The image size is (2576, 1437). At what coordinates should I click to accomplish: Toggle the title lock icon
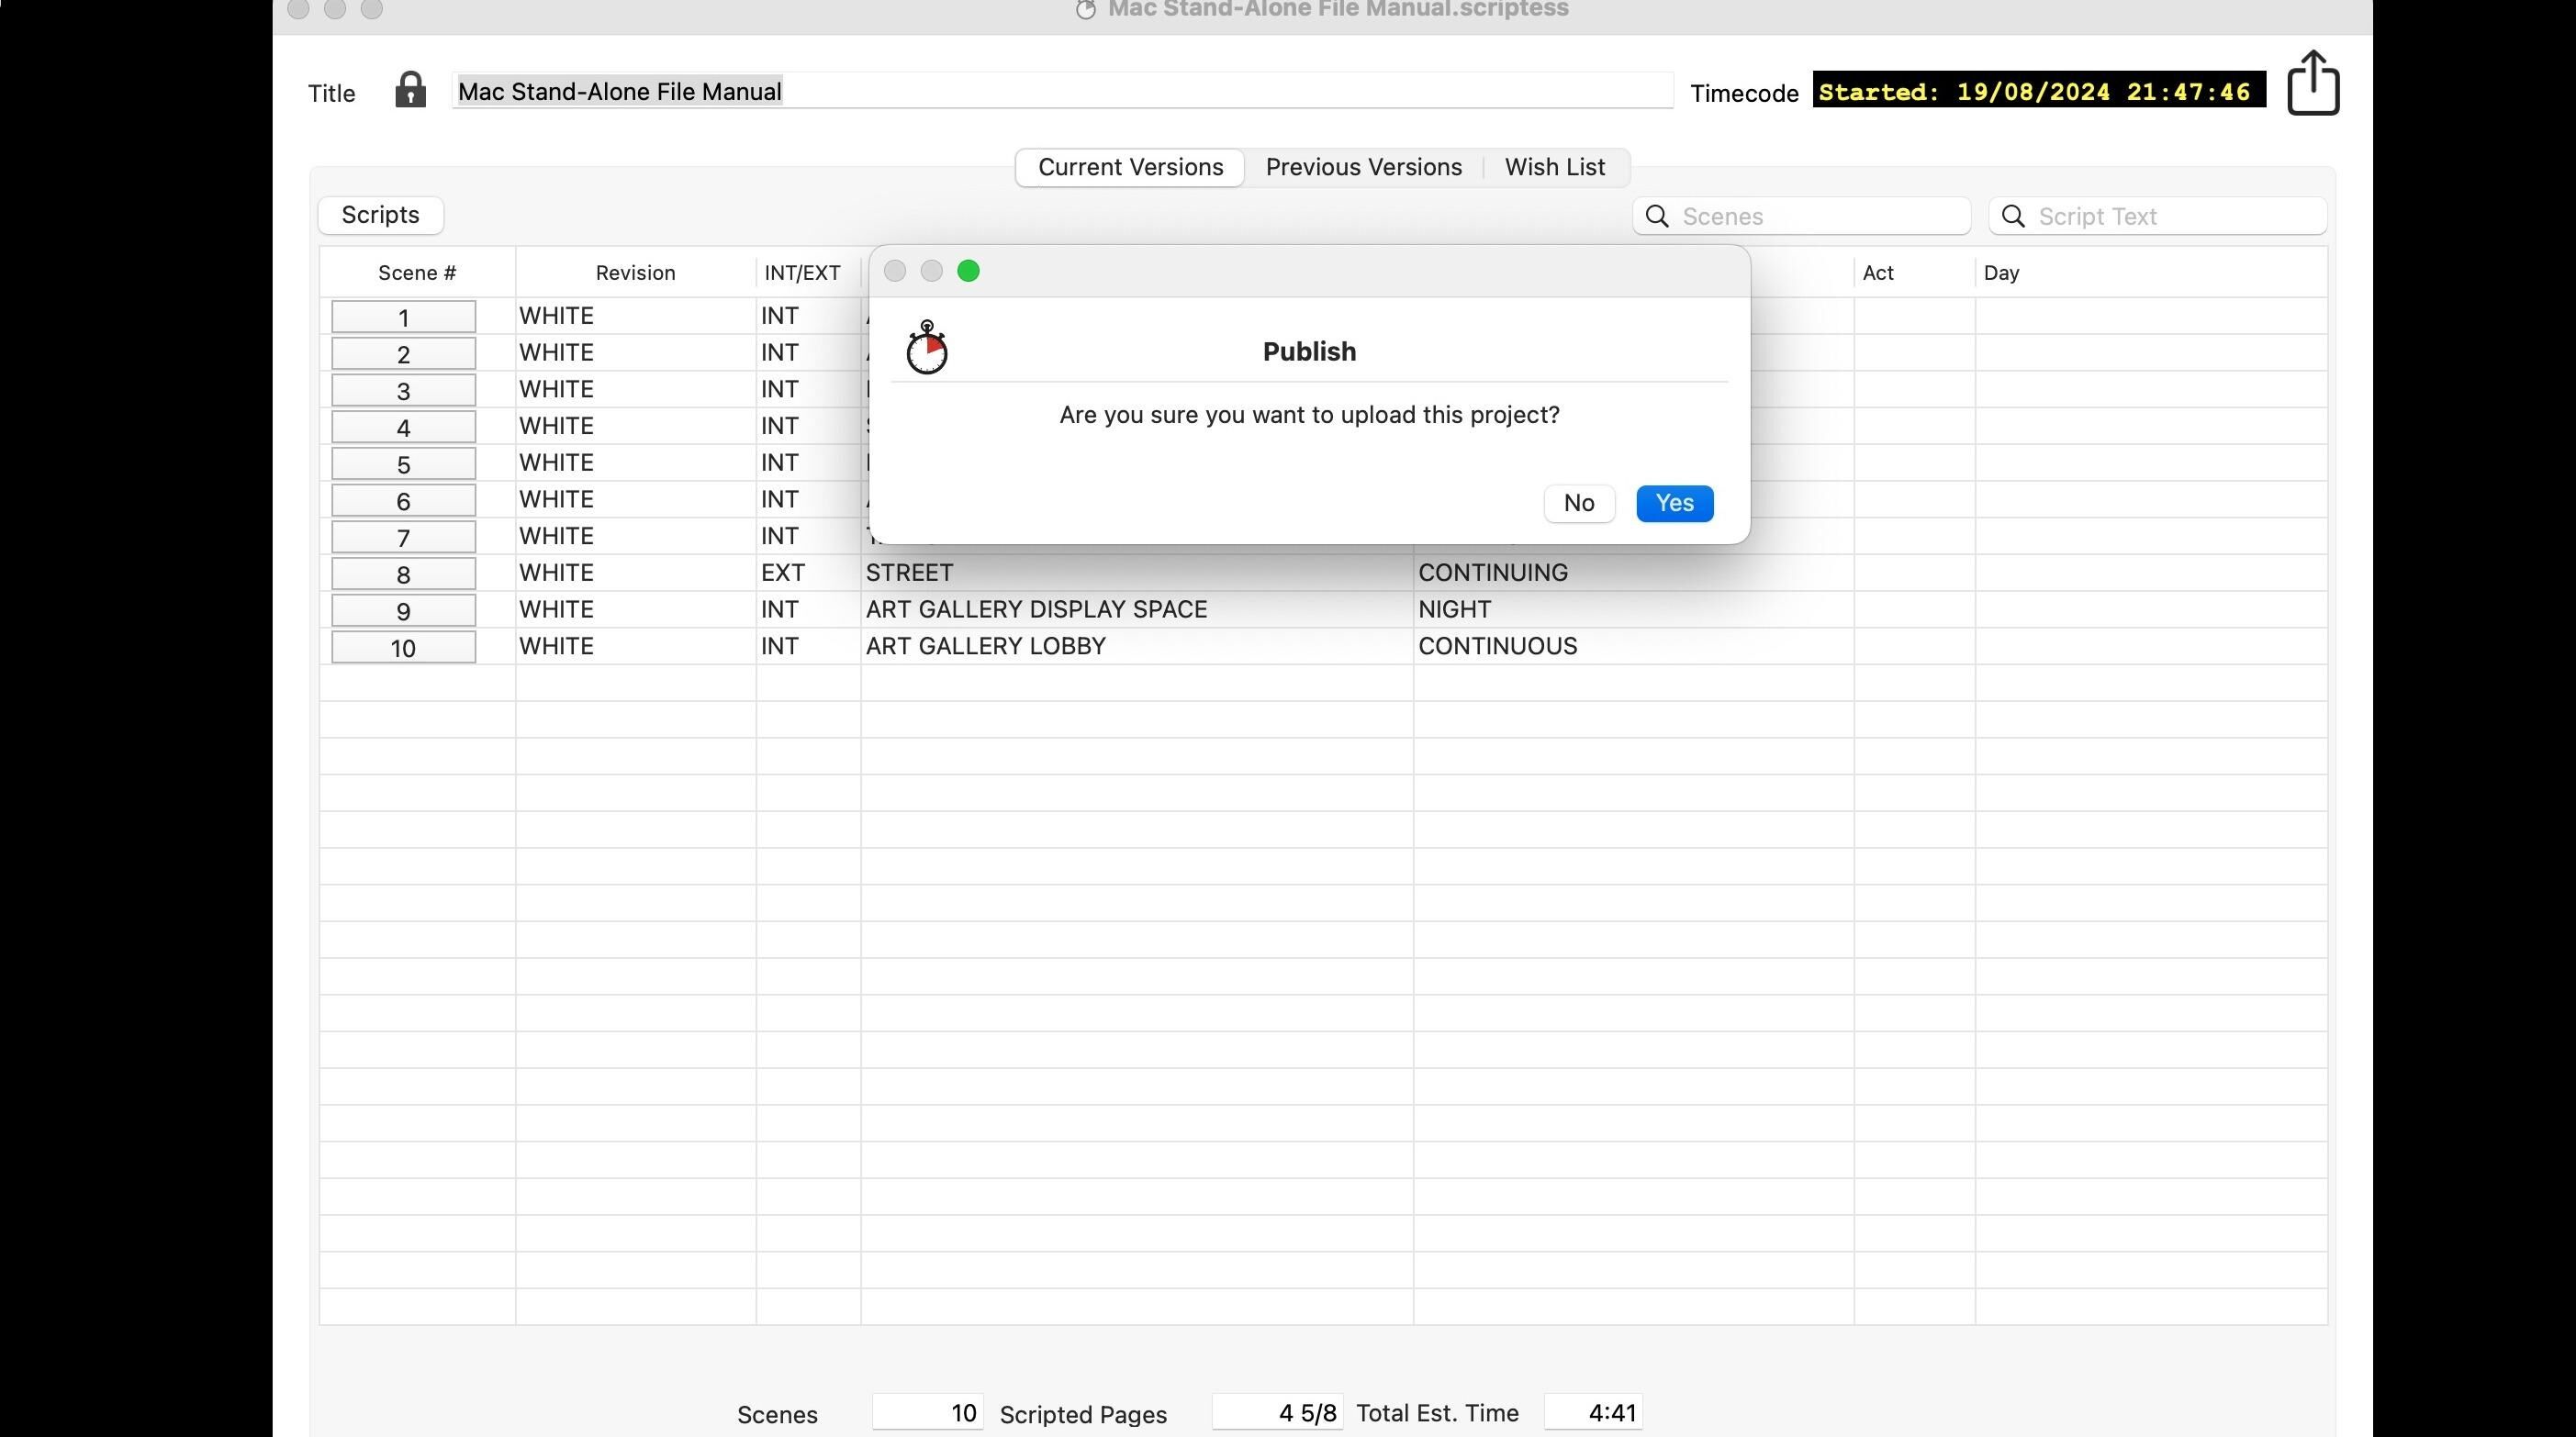pos(410,90)
